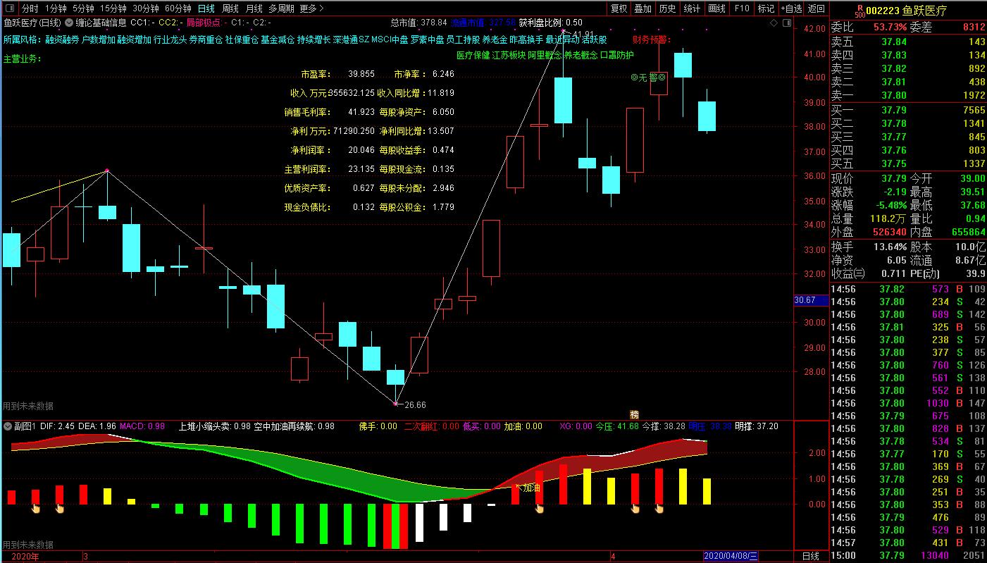Screen dimensions: 987x563
Task: Switch to 日线 daily chart
Action: point(206,8)
